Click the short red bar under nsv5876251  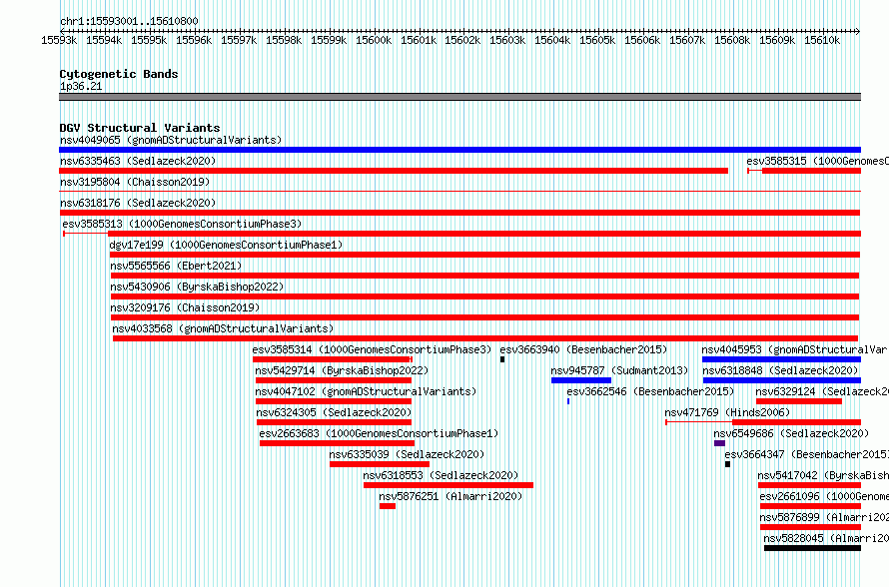[x=388, y=506]
